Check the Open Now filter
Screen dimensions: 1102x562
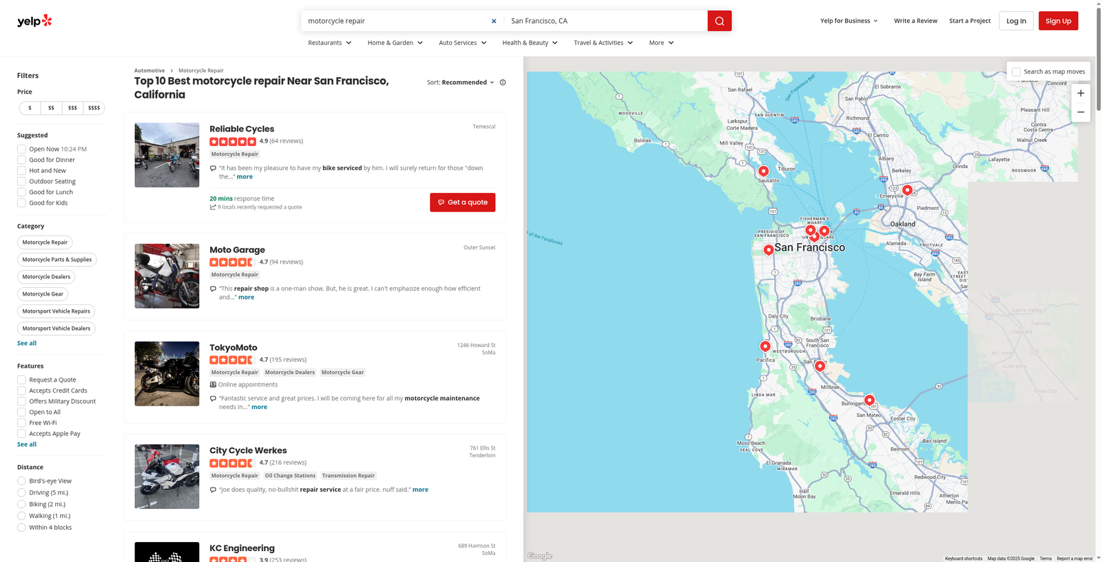[x=21, y=149]
